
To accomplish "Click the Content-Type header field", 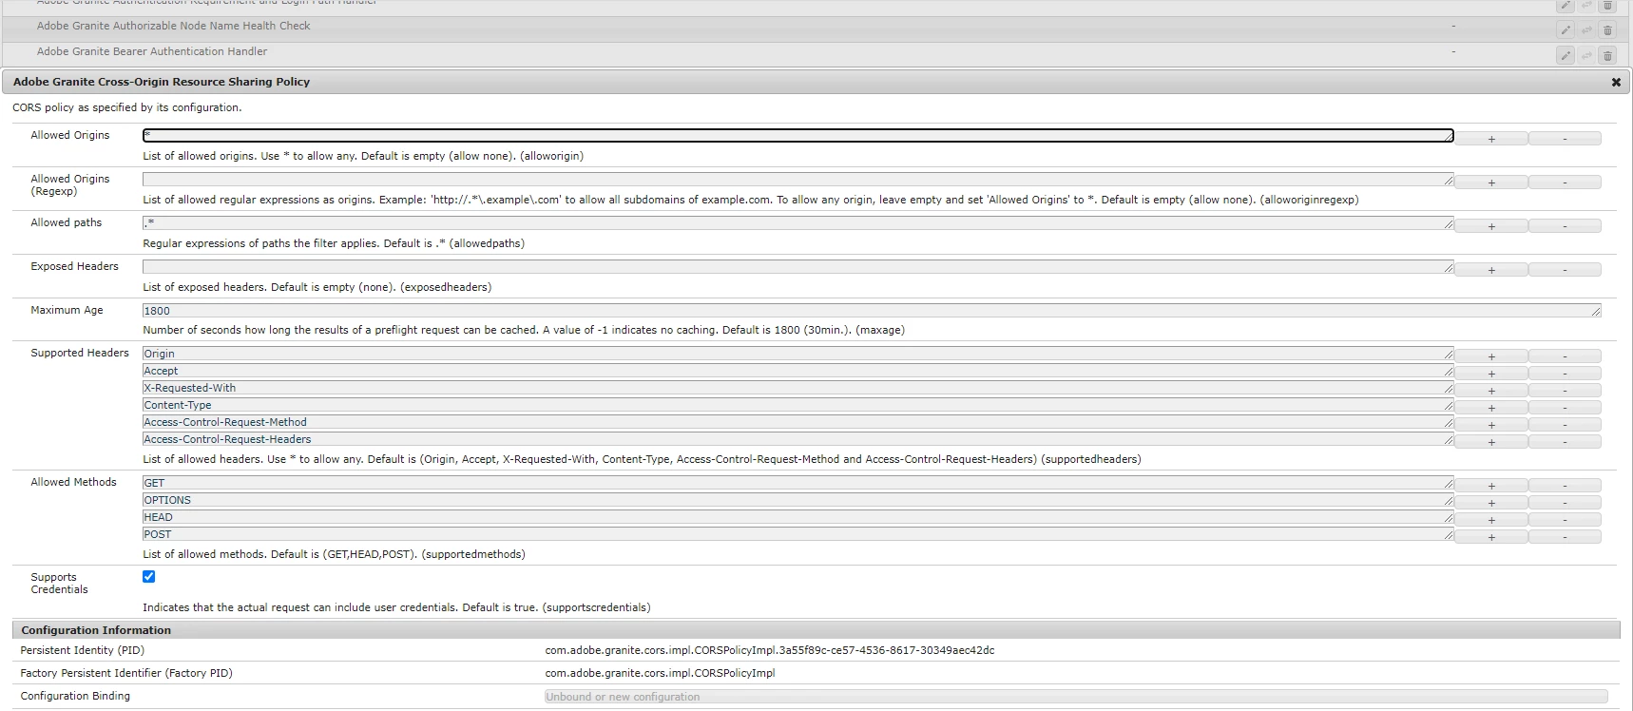I will click(x=798, y=404).
